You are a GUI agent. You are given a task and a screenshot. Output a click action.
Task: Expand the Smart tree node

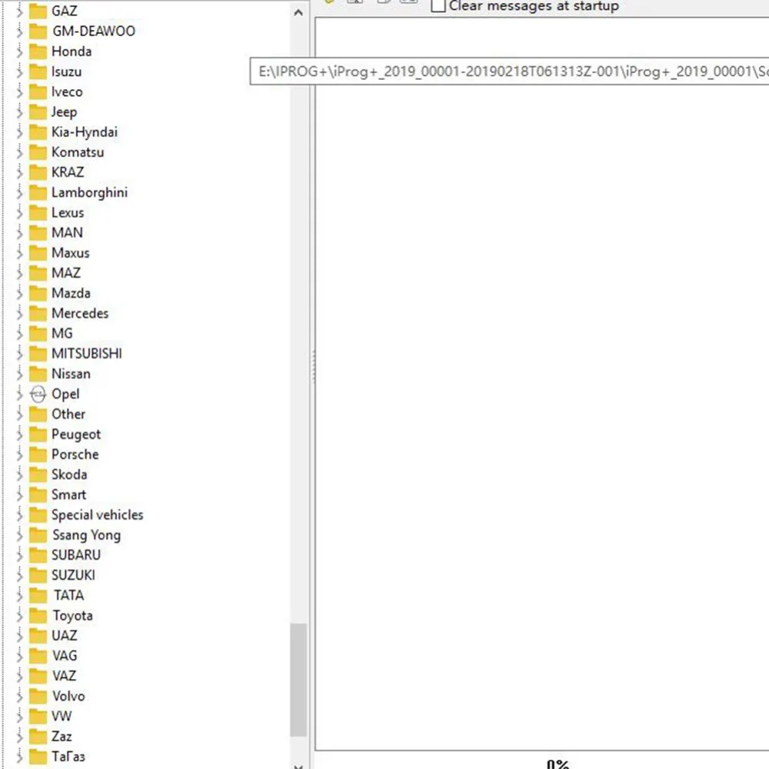point(19,494)
